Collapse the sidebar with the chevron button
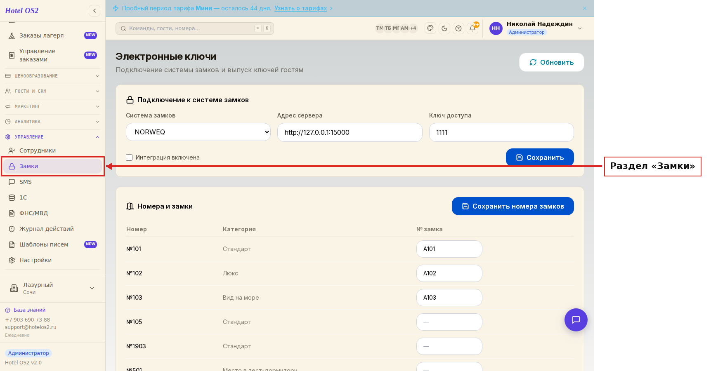The image size is (711, 371). coord(94,11)
